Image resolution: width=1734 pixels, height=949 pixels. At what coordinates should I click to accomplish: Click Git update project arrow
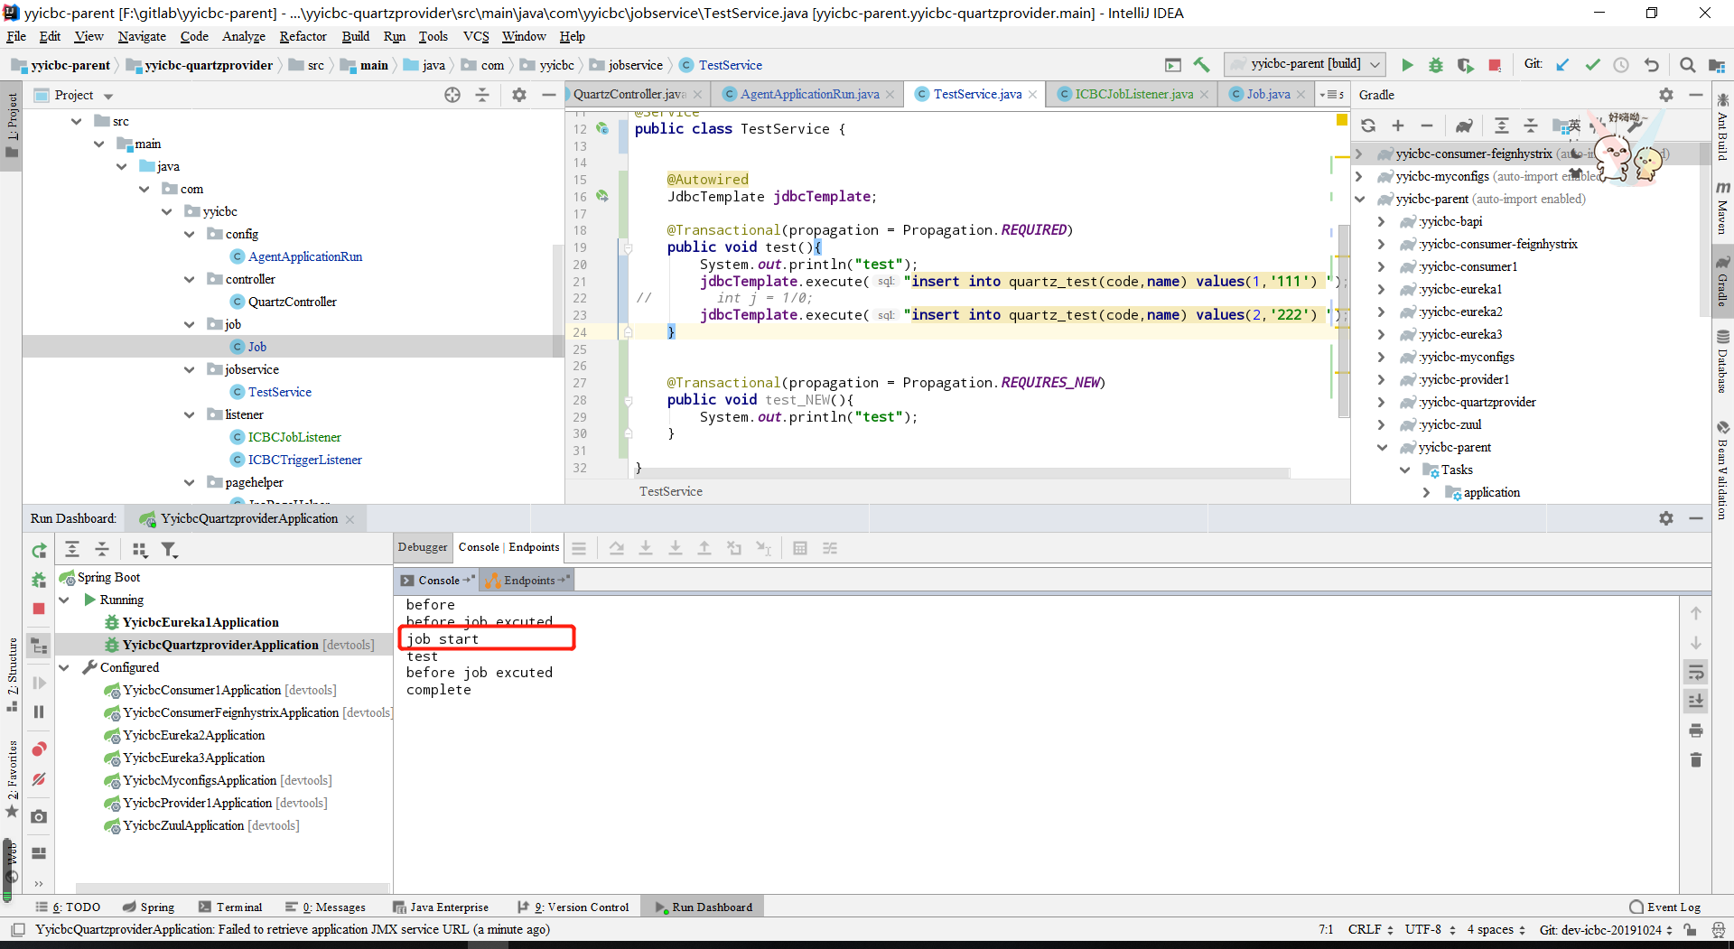1563,65
